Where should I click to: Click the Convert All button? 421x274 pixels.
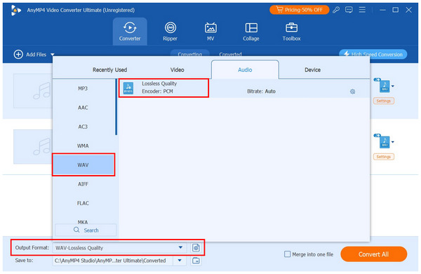374,254
